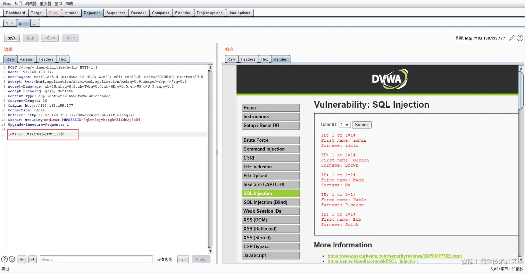Screen dimensions: 525x273
Task: Open SQL Injection (Blind) menu item
Action: click(270, 202)
